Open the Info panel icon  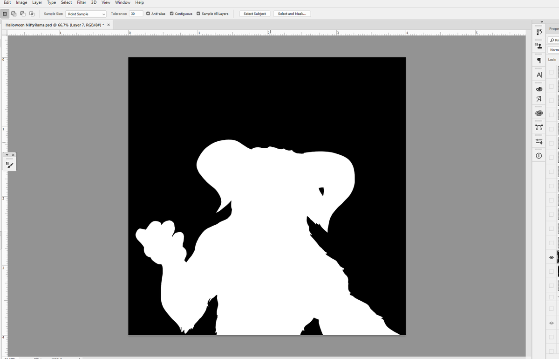(539, 155)
